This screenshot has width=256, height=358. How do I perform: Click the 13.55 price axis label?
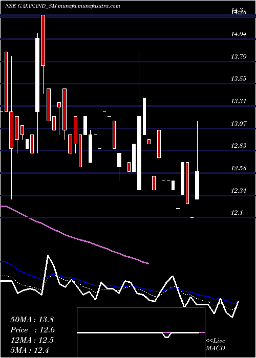(x=239, y=79)
